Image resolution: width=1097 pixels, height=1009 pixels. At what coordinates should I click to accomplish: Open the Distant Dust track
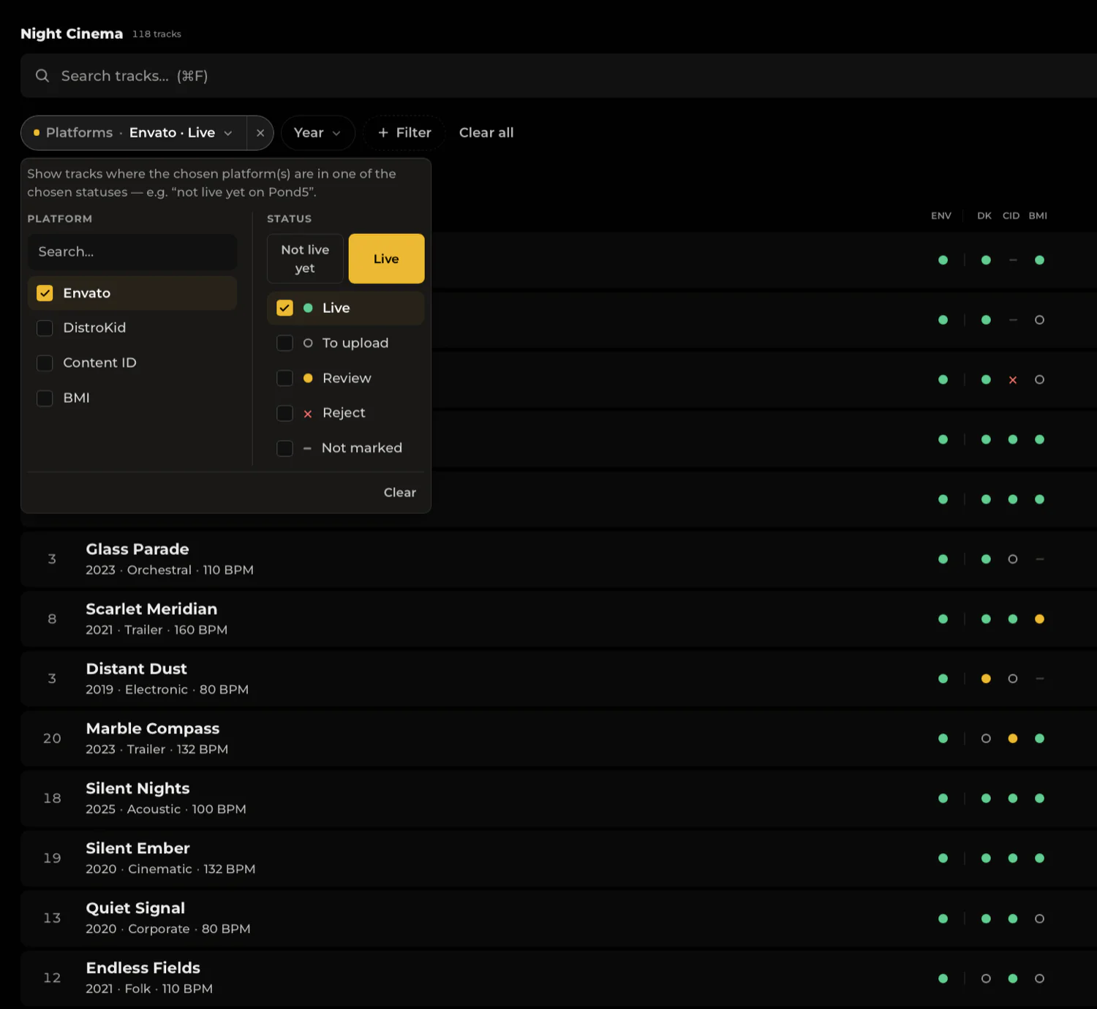tap(559, 679)
